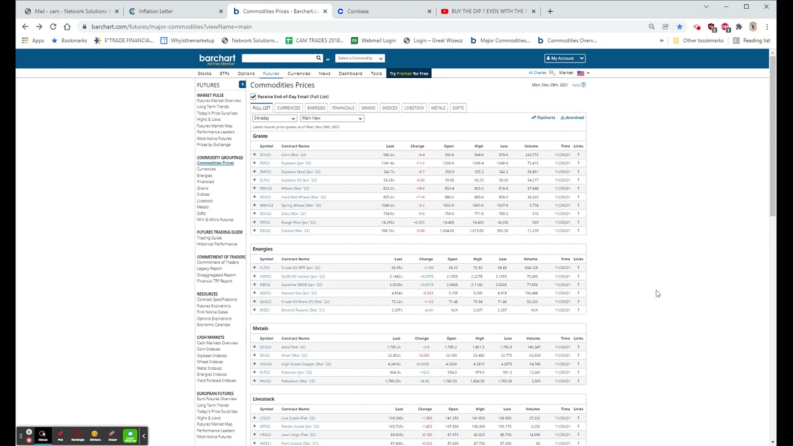Click the Barchart search magnifier icon

coord(318,58)
